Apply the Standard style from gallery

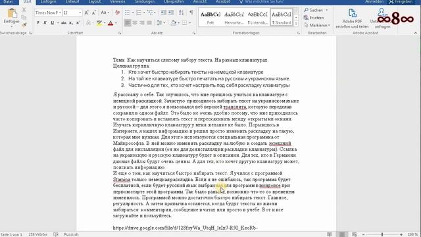point(282,18)
